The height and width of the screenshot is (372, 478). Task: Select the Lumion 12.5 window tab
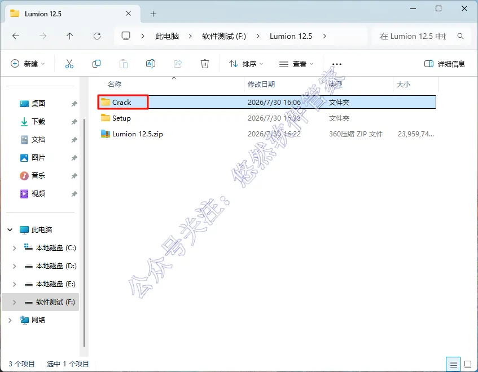tap(73, 14)
